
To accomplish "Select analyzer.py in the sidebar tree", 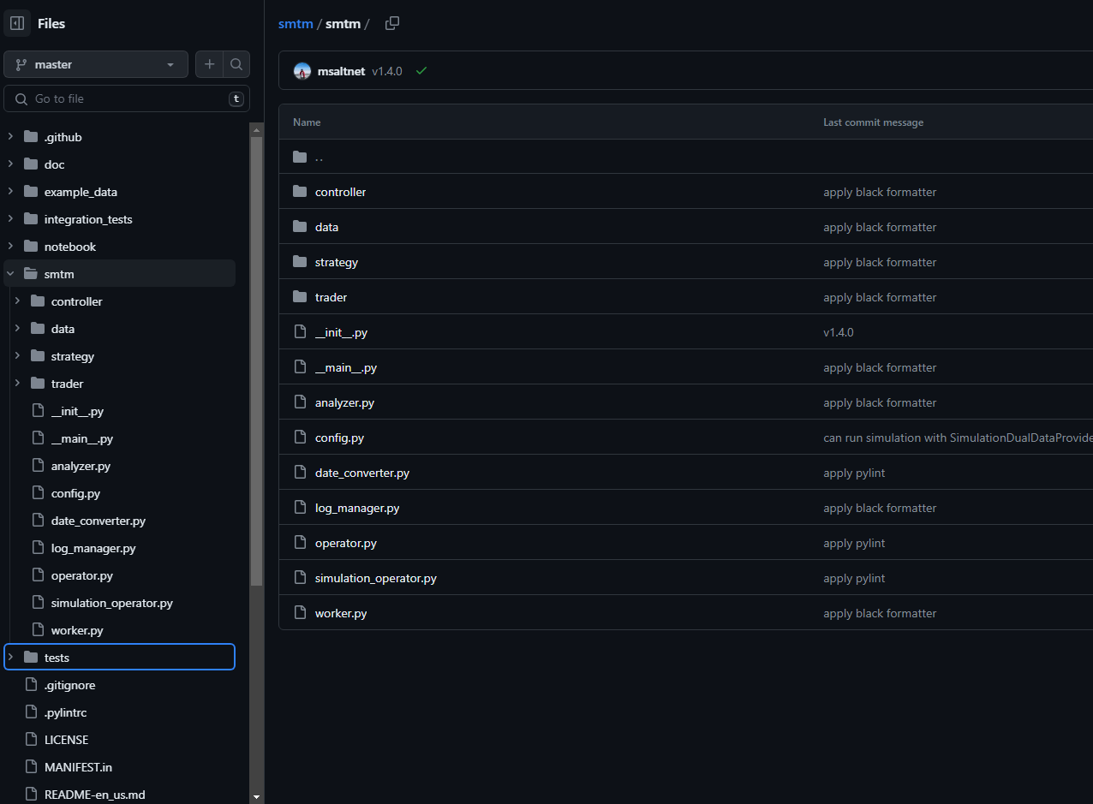I will (x=81, y=466).
